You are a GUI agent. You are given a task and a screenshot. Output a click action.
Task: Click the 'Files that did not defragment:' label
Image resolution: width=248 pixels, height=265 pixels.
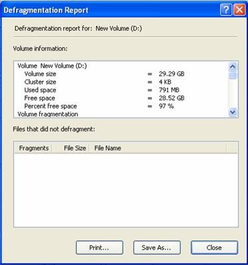tap(54, 129)
